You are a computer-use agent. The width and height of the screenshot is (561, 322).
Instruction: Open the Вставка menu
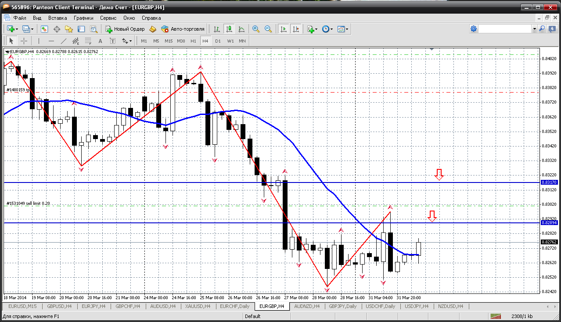pos(58,18)
